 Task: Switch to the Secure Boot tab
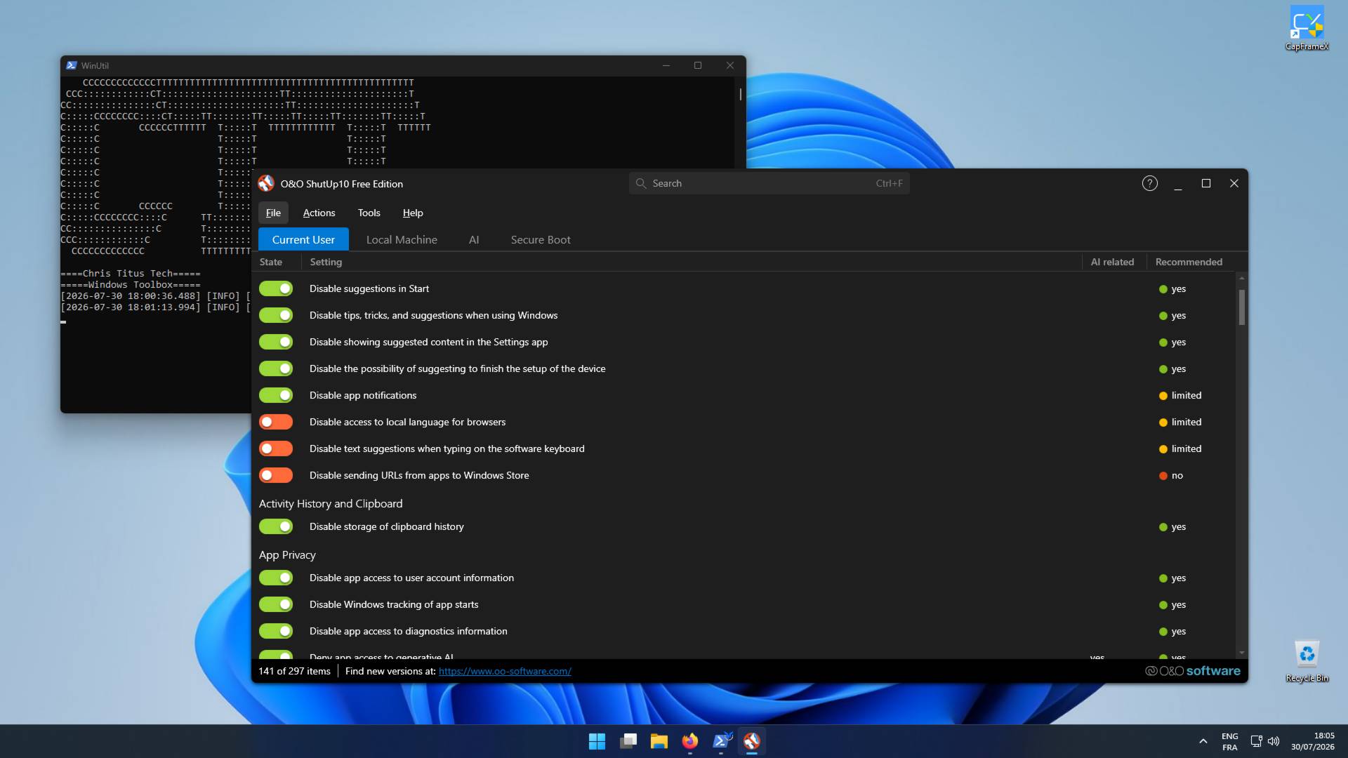(541, 239)
